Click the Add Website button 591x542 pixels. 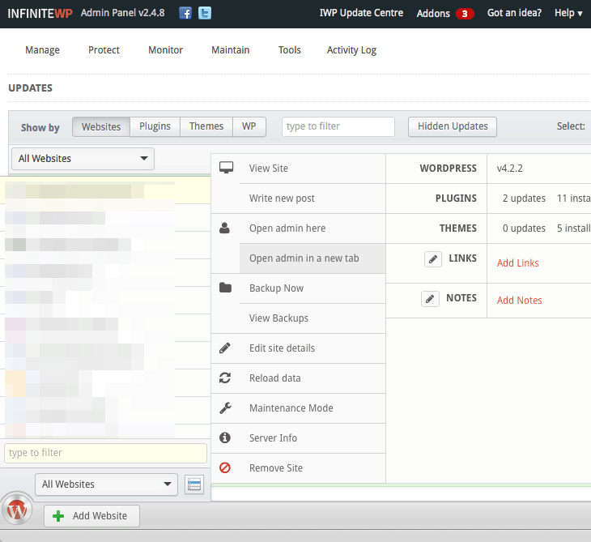pyautogui.click(x=91, y=516)
